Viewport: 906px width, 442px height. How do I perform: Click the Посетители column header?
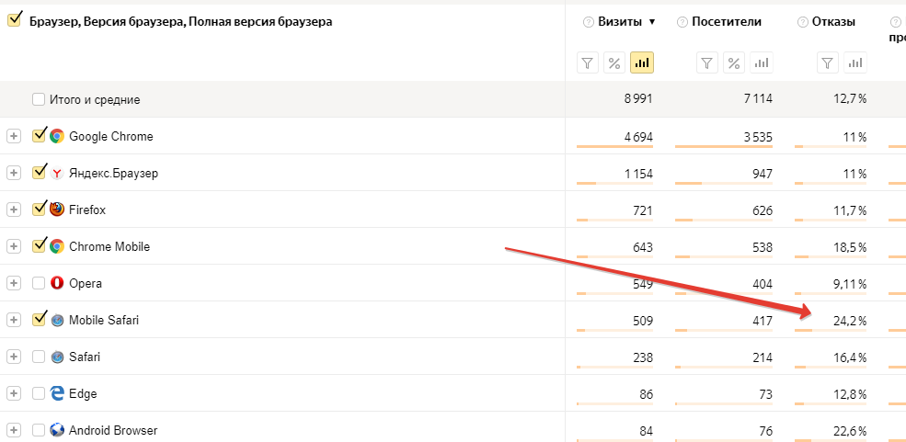click(x=727, y=22)
